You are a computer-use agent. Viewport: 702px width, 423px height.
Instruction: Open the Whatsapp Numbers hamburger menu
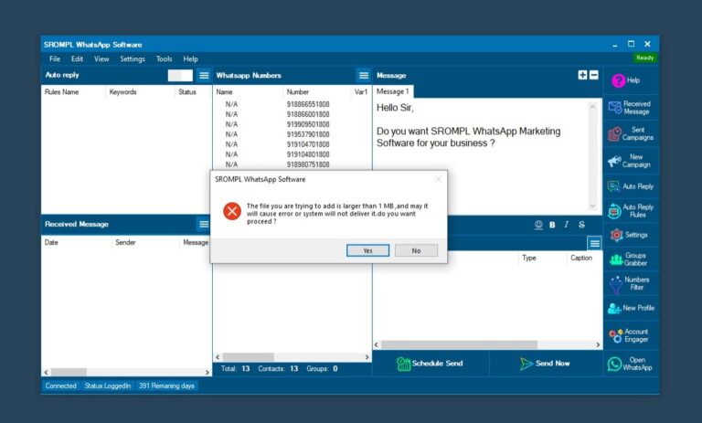pos(363,75)
